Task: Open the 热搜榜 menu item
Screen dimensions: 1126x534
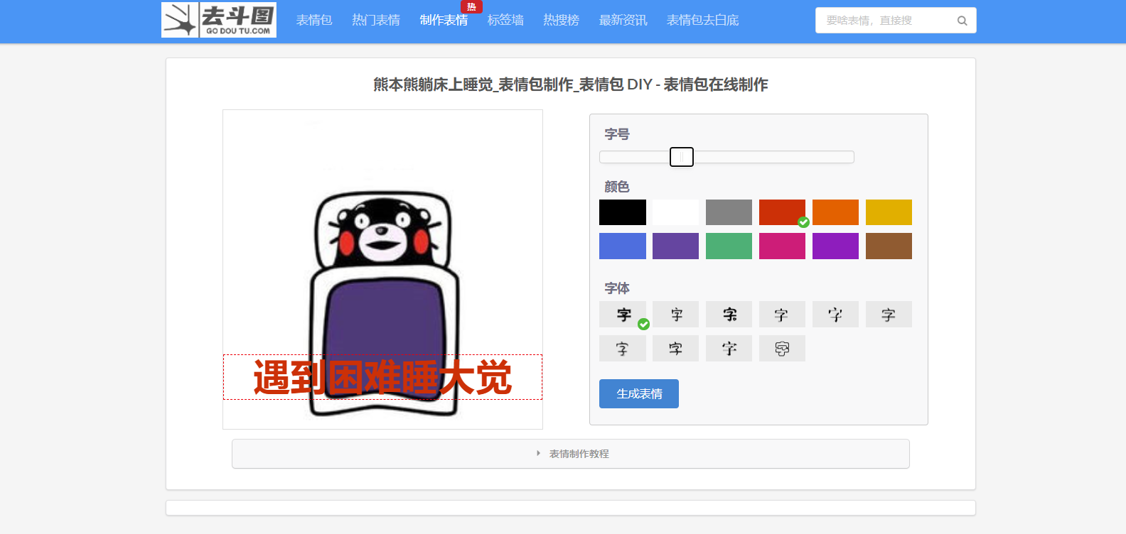Action: pos(561,21)
